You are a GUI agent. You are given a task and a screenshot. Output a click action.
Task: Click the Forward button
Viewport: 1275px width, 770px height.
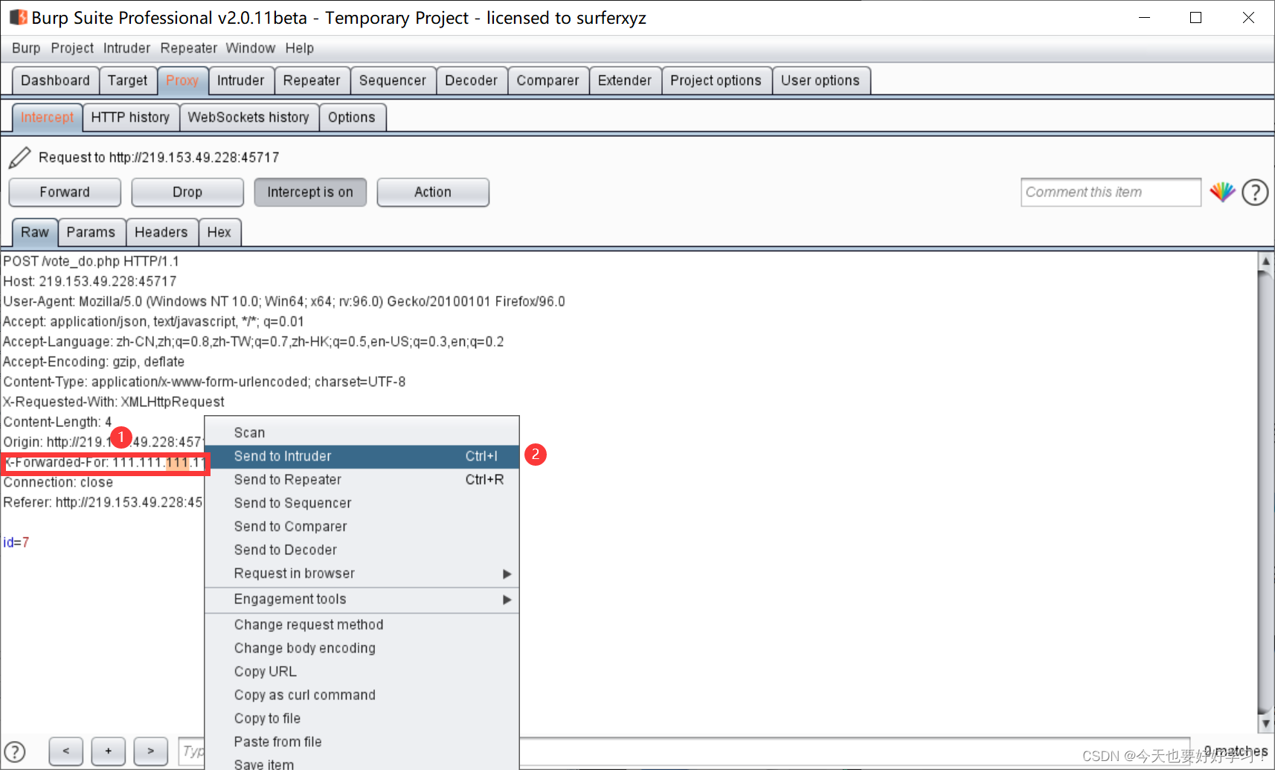point(65,192)
